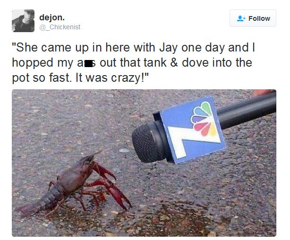Click the black microphone handle
This screenshot has width=290, height=240.
click(247, 111)
